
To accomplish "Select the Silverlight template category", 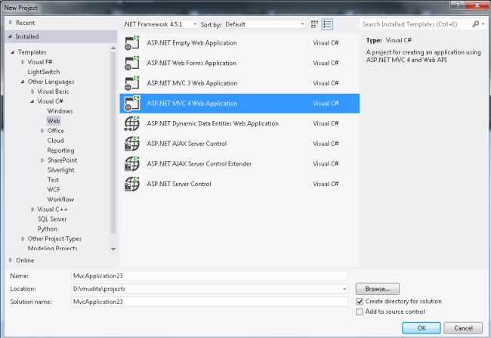I will (x=60, y=170).
